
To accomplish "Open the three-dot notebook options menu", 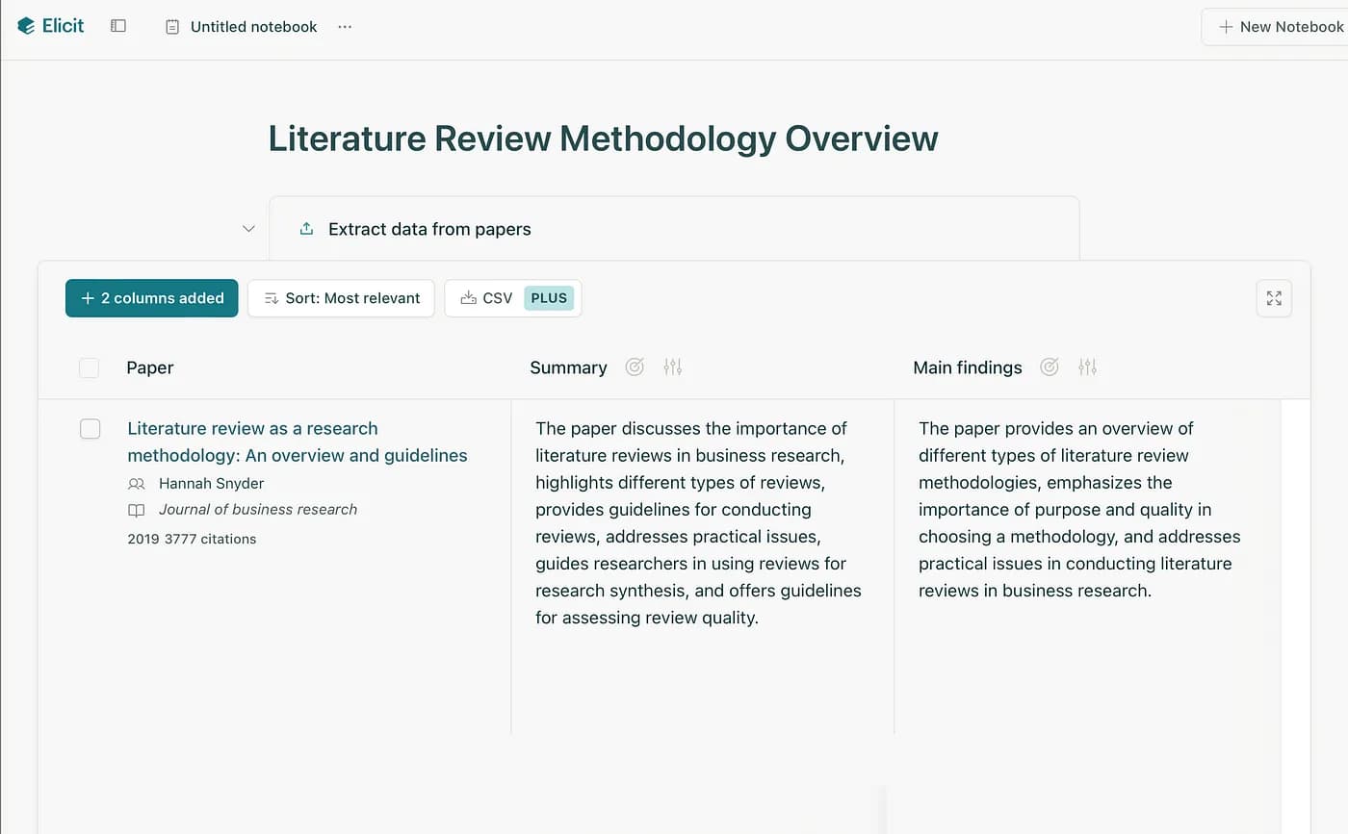I will tap(345, 27).
